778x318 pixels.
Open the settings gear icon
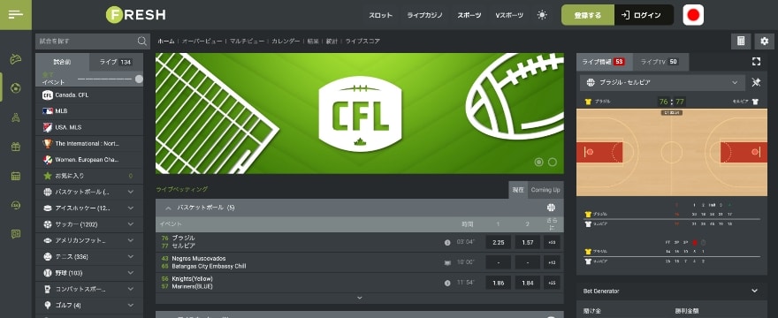[764, 42]
